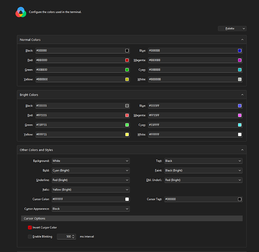Expand the Cursor Appearance dropdown

91,209
